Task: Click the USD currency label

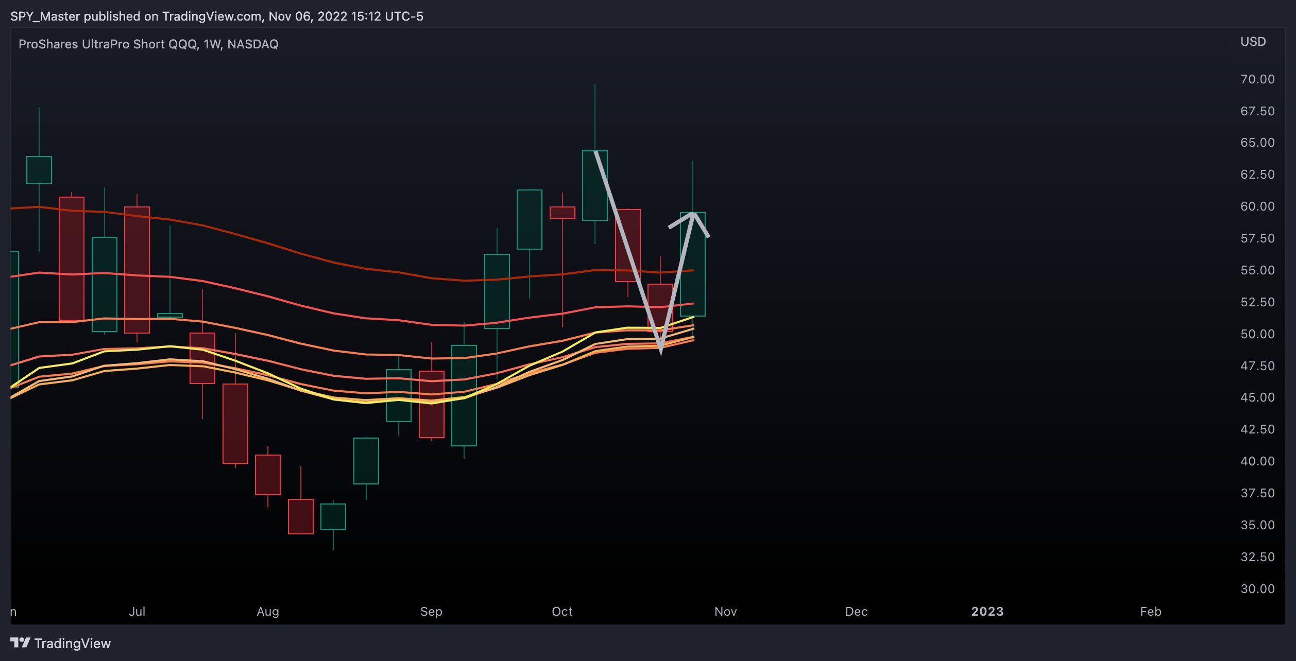Action: click(x=1253, y=42)
